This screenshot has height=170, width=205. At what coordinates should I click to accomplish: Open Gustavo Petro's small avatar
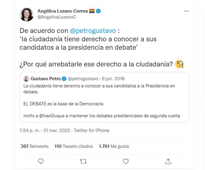click(27, 79)
